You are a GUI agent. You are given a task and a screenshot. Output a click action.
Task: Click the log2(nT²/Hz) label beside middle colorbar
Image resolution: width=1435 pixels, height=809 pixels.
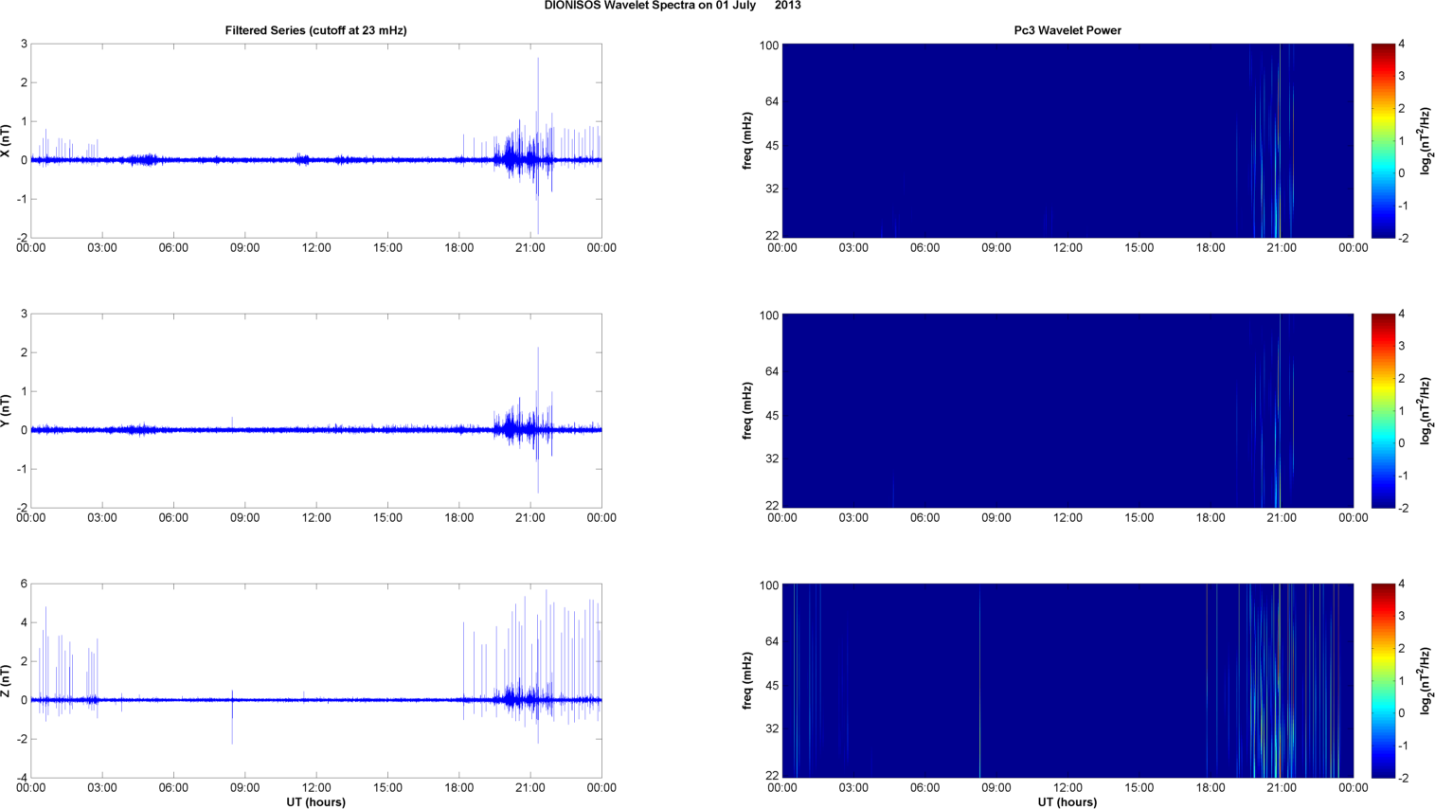(x=1426, y=411)
